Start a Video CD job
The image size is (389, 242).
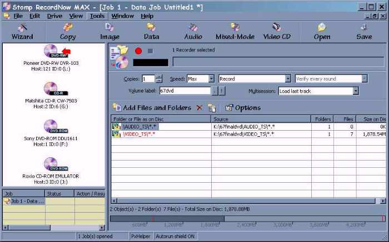coord(277,32)
